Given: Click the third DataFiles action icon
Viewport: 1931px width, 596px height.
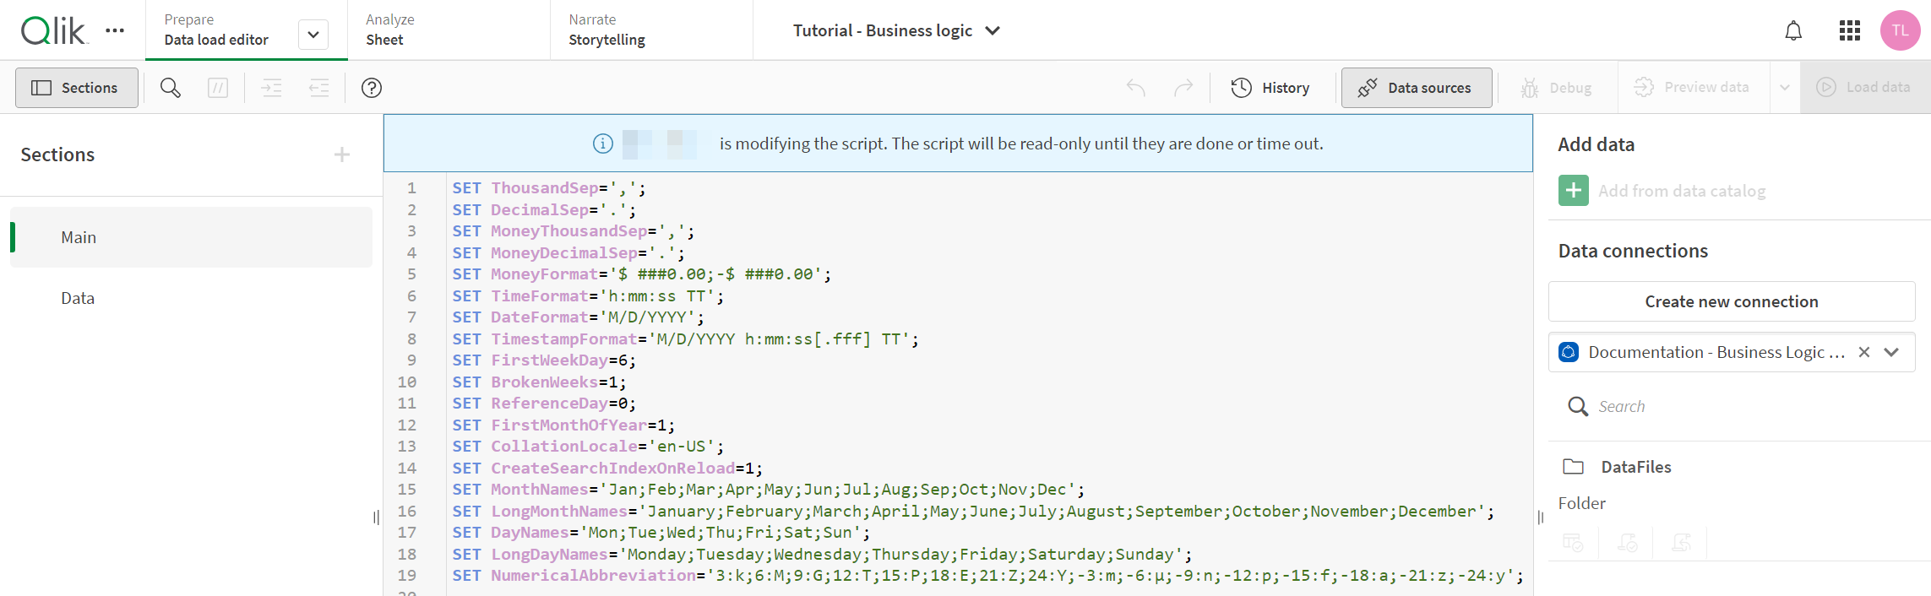Looking at the screenshot, I should pos(1681,542).
